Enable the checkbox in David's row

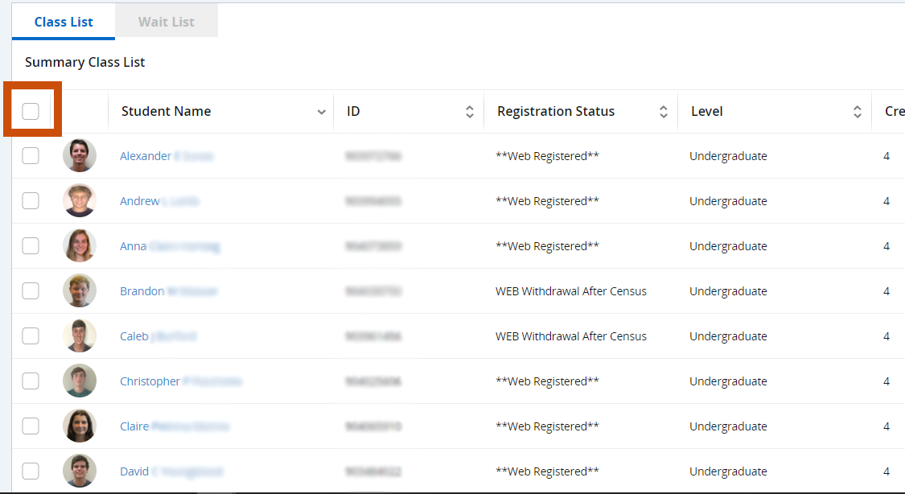(x=31, y=471)
